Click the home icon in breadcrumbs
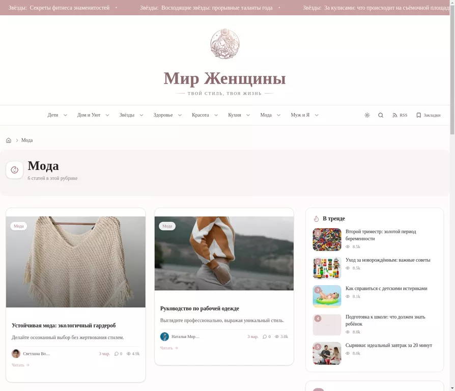 click(x=9, y=140)
